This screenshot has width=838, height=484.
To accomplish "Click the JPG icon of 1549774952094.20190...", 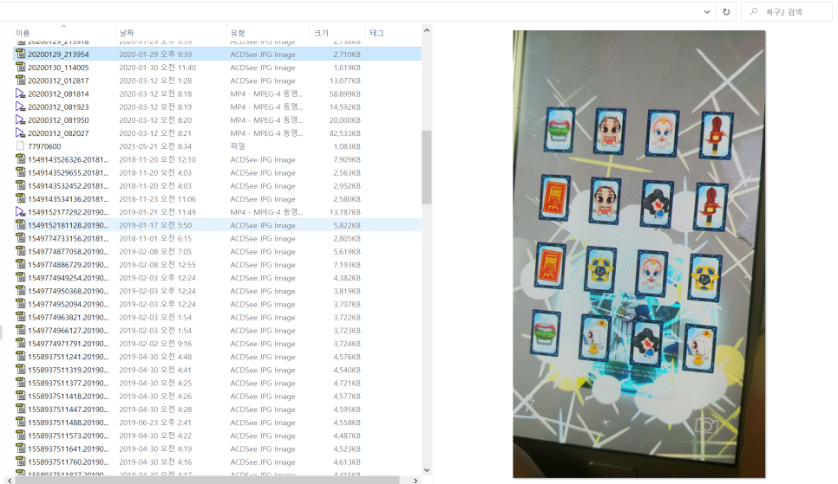I will (x=20, y=304).
